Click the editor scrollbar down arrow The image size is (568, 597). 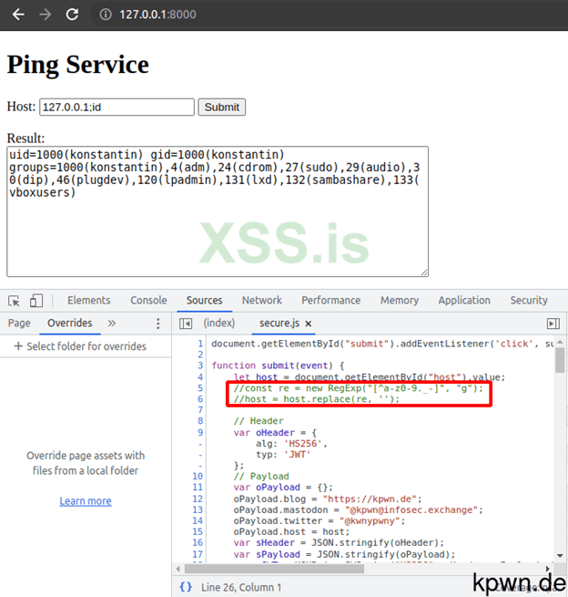click(x=560, y=556)
